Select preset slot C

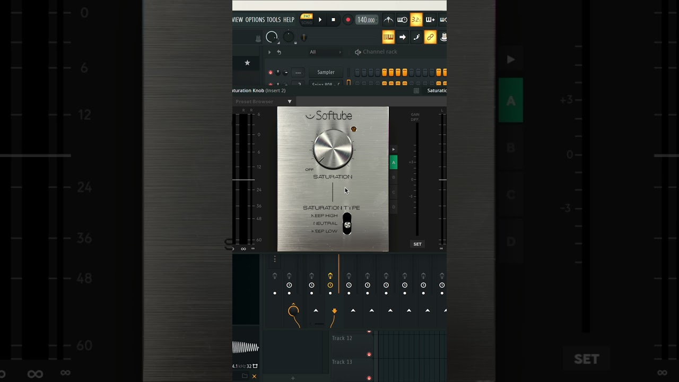(394, 192)
